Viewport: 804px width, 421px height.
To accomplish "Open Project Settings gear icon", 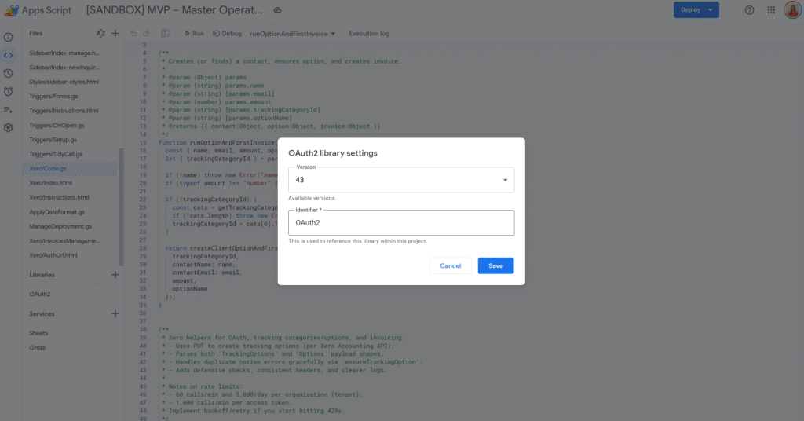I will pyautogui.click(x=8, y=127).
